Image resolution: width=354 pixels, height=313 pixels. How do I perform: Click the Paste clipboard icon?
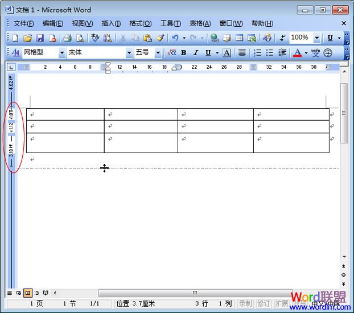(x=147, y=38)
